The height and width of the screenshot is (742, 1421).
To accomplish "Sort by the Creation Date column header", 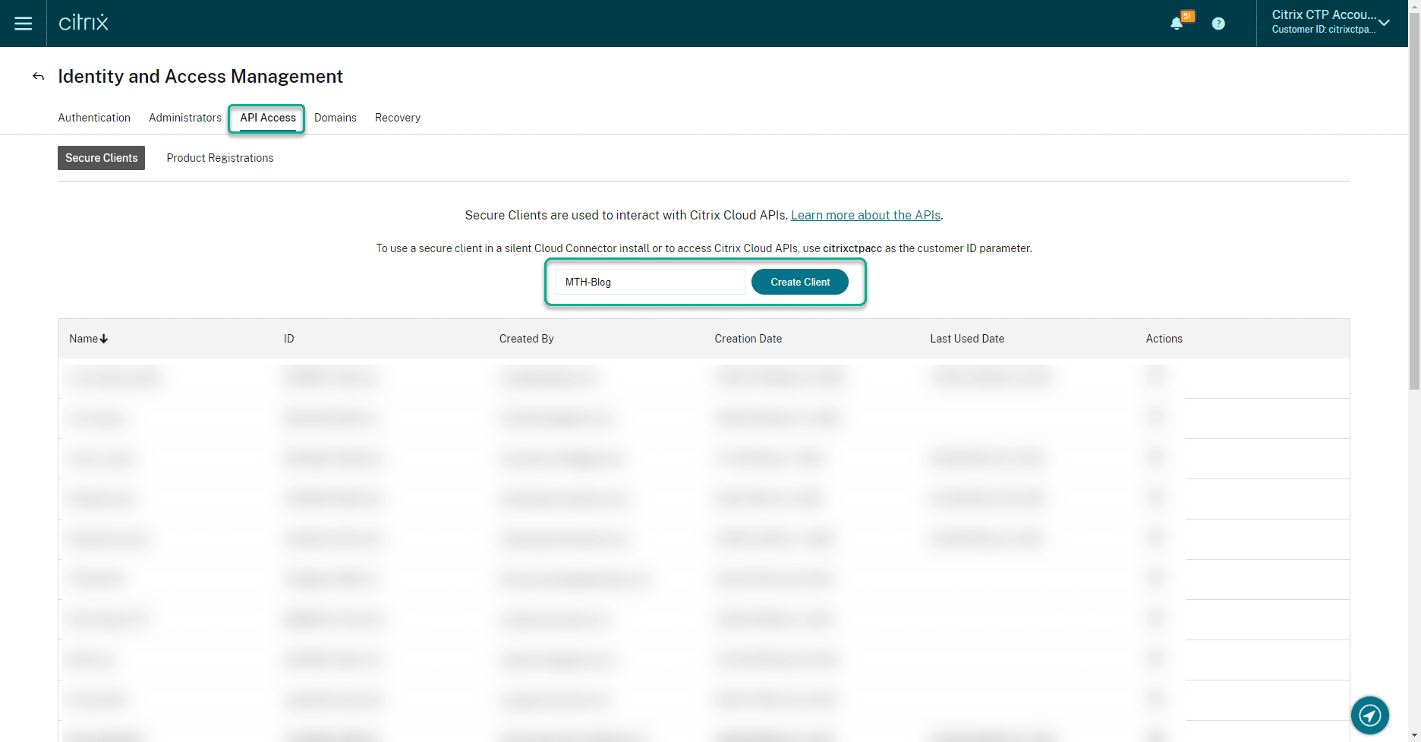I will (x=748, y=339).
